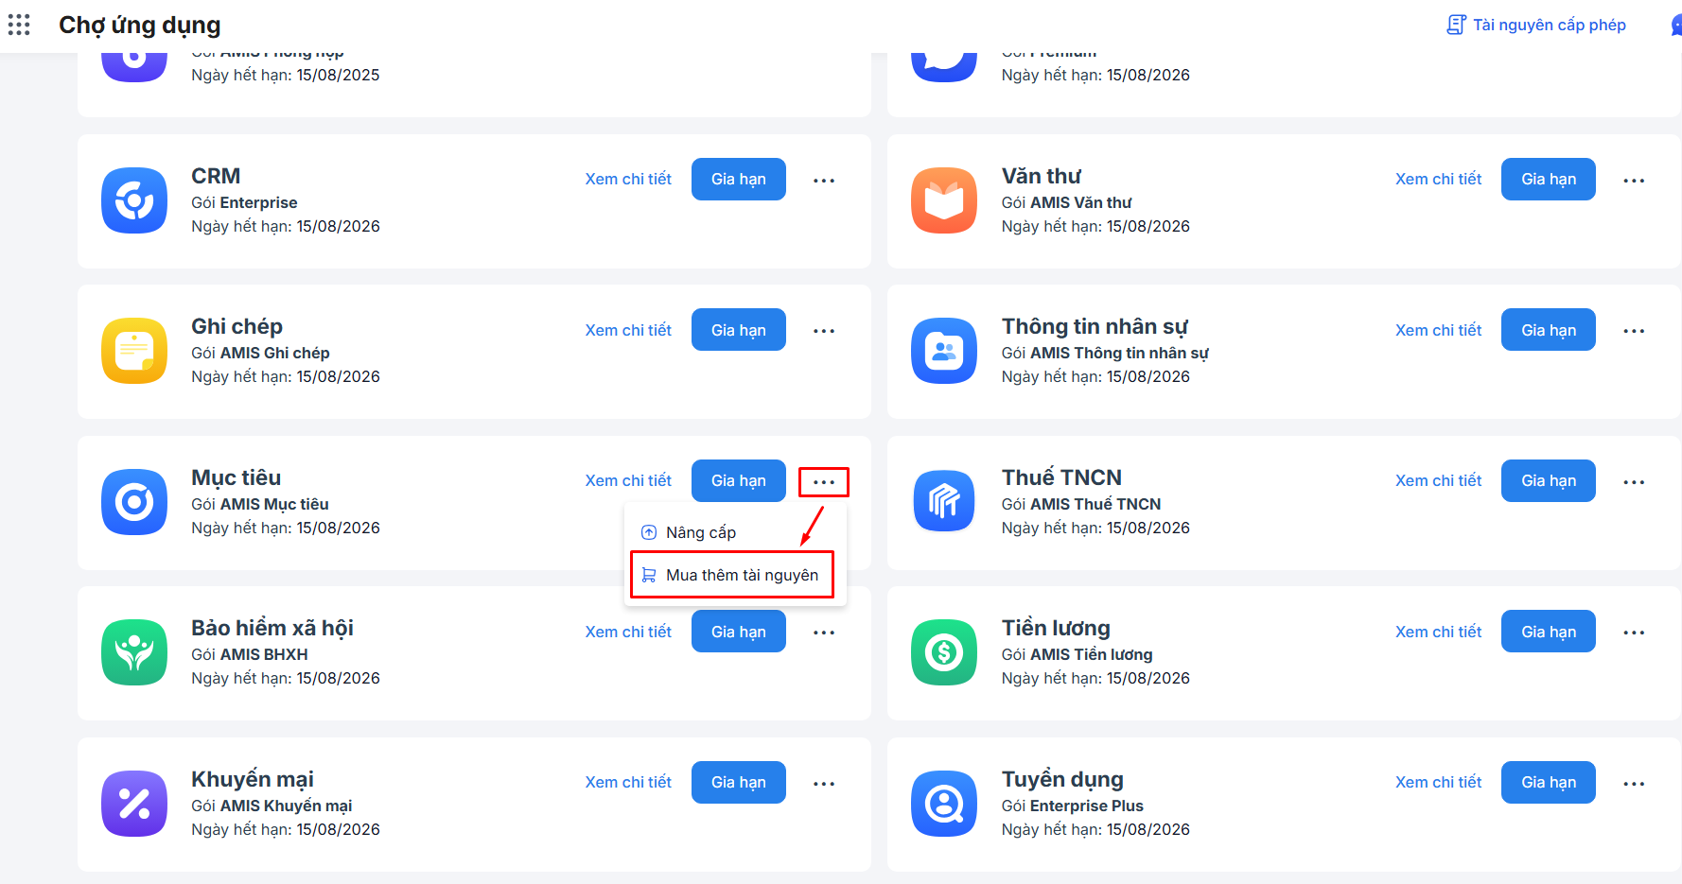Open more options for Thuế TNCN

pos(1634,482)
